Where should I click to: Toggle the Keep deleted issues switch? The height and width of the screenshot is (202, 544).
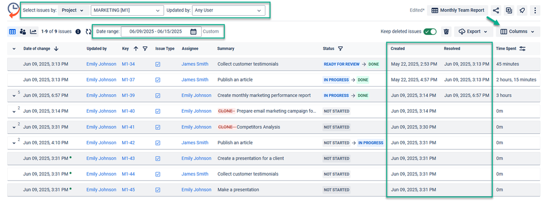point(430,32)
